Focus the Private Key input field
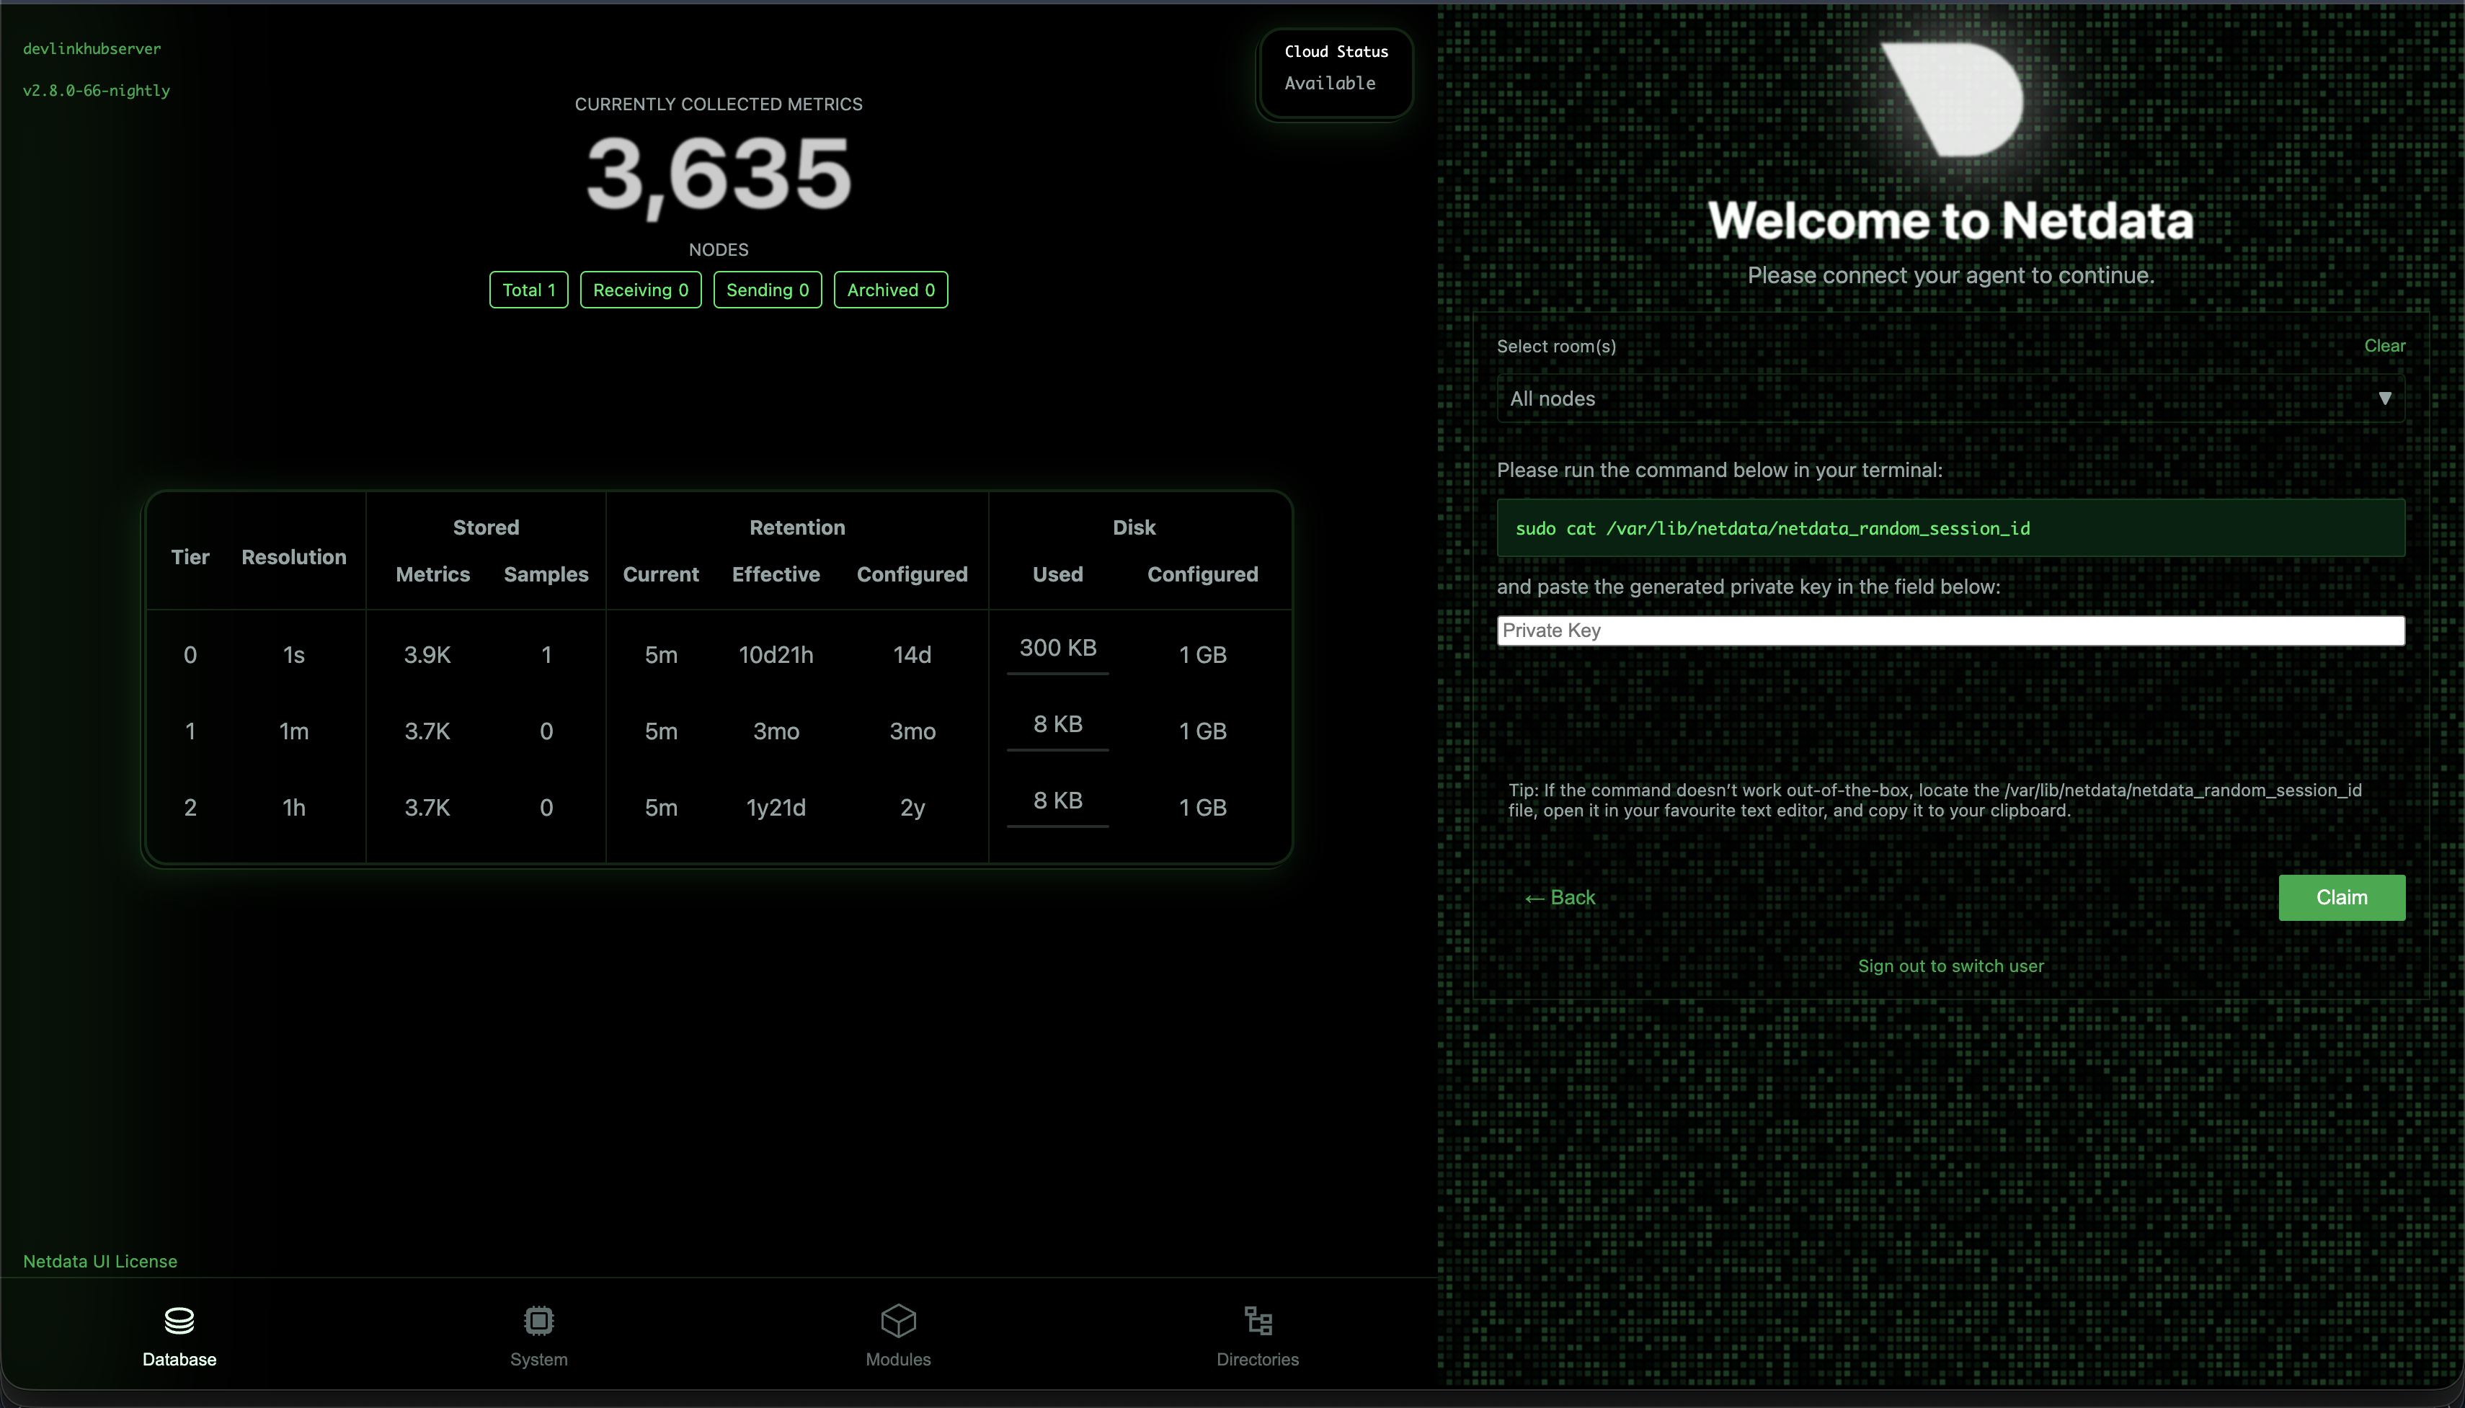This screenshot has height=1408, width=2465. click(x=1950, y=631)
